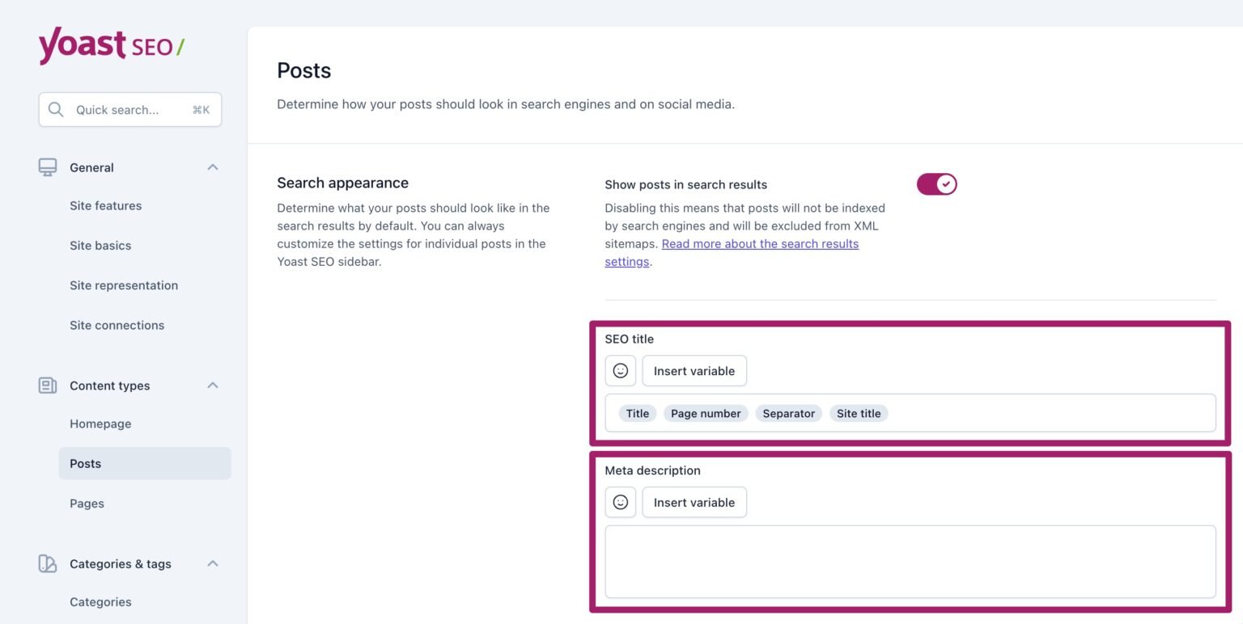Switch to the Pages settings
Viewport: 1243px width, 624px height.
87,503
